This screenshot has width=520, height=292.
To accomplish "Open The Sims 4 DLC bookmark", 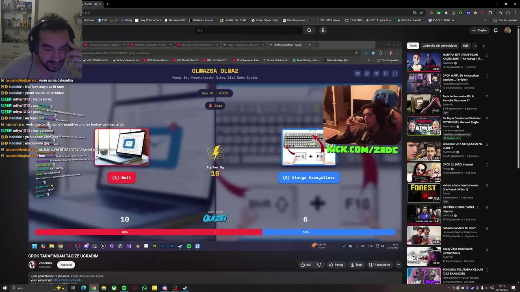I will point(175,20).
